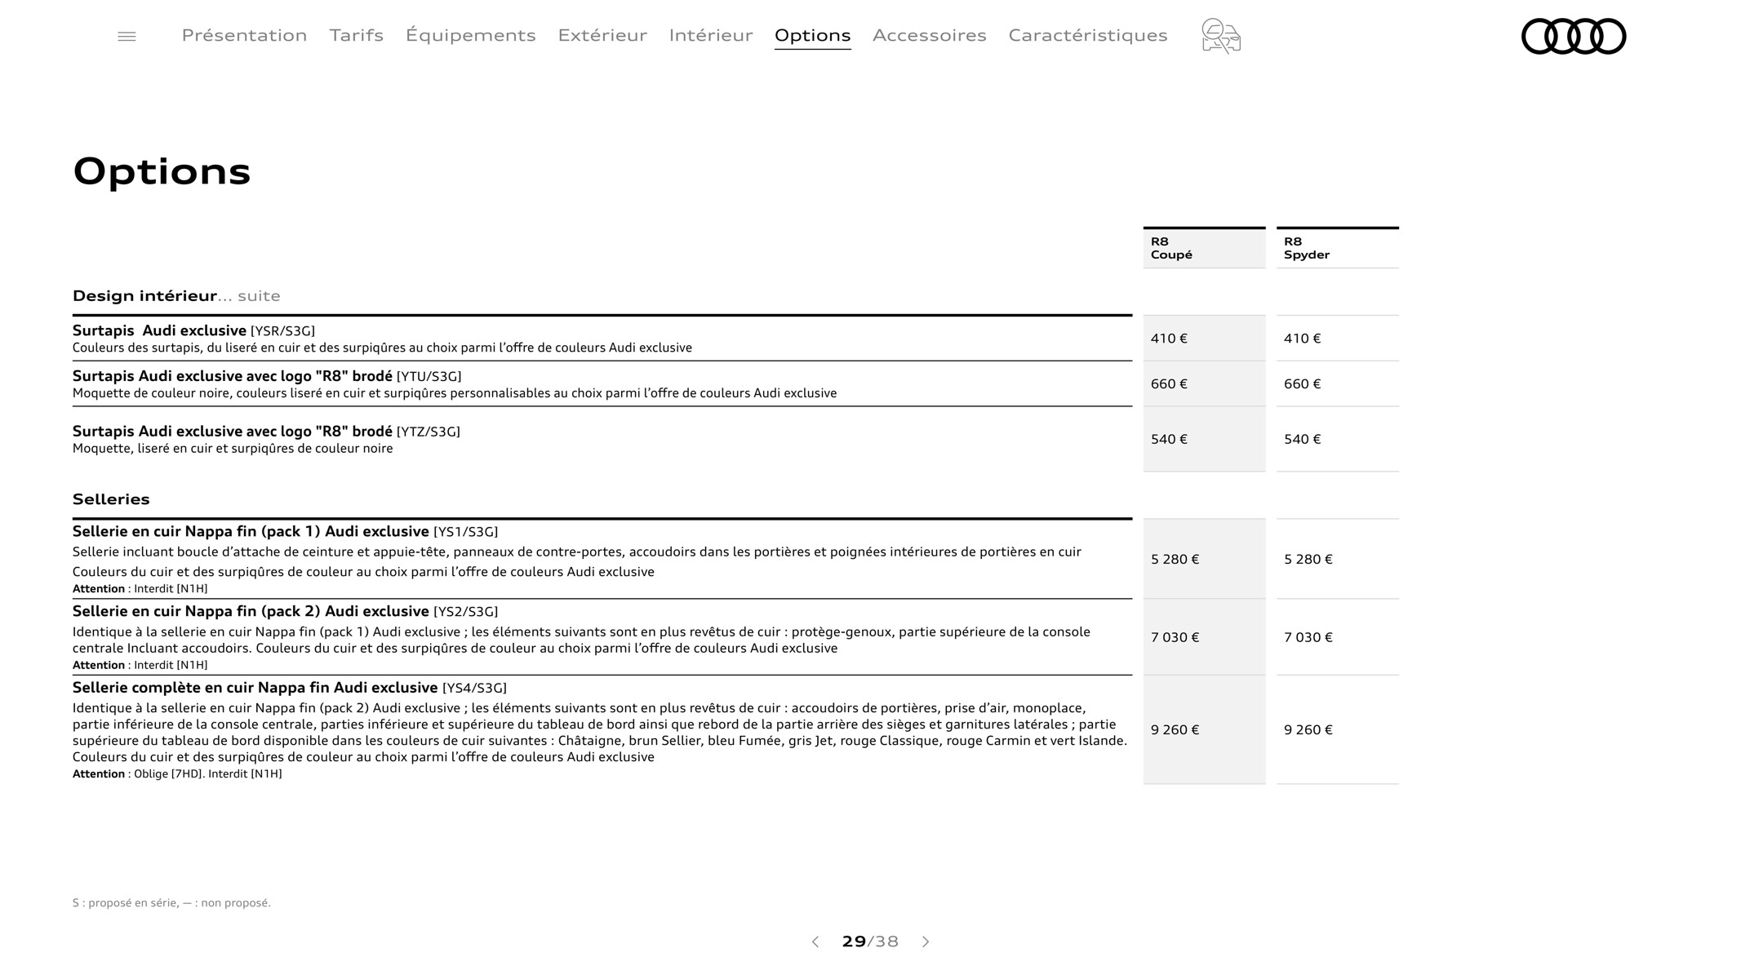Select 'Surtapis Audi exclusive [YSR/S3G]' row title
This screenshot has height=979, width=1741.
pyautogui.click(x=193, y=330)
